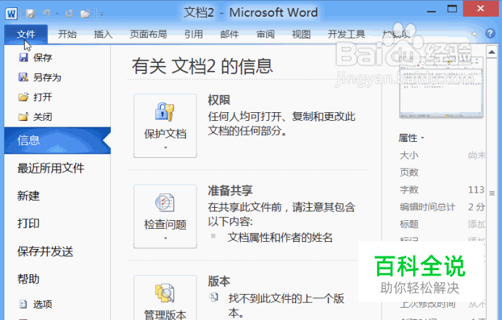Screen dimensions: 502x320
Task: Click the Open folder icon in quick access toolbar
Action: (x=85, y=14)
